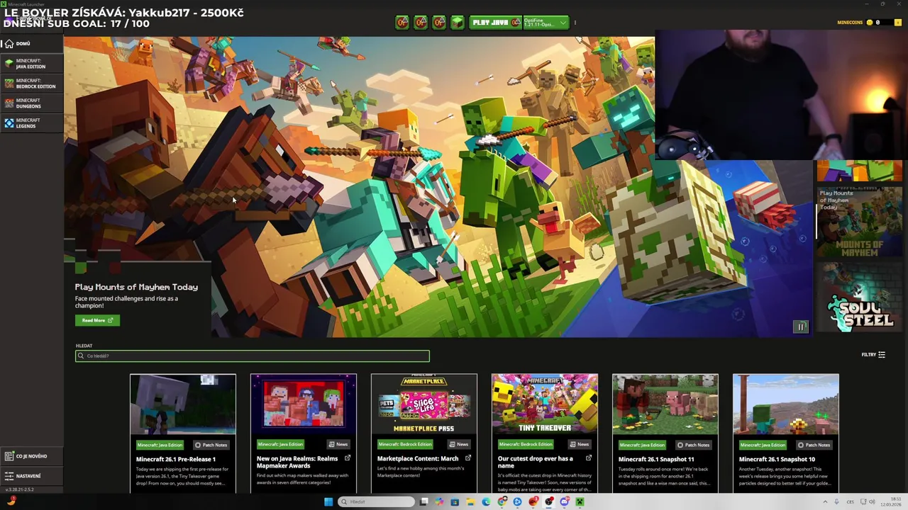Click the Pre-Release 1 article thumbnail
Screen dimensions: 908x510
183,404
